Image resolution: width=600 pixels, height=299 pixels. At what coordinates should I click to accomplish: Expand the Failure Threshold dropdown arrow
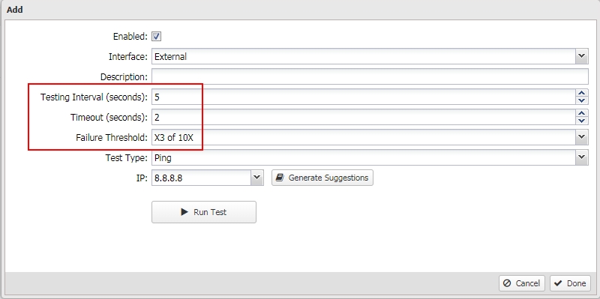click(582, 137)
